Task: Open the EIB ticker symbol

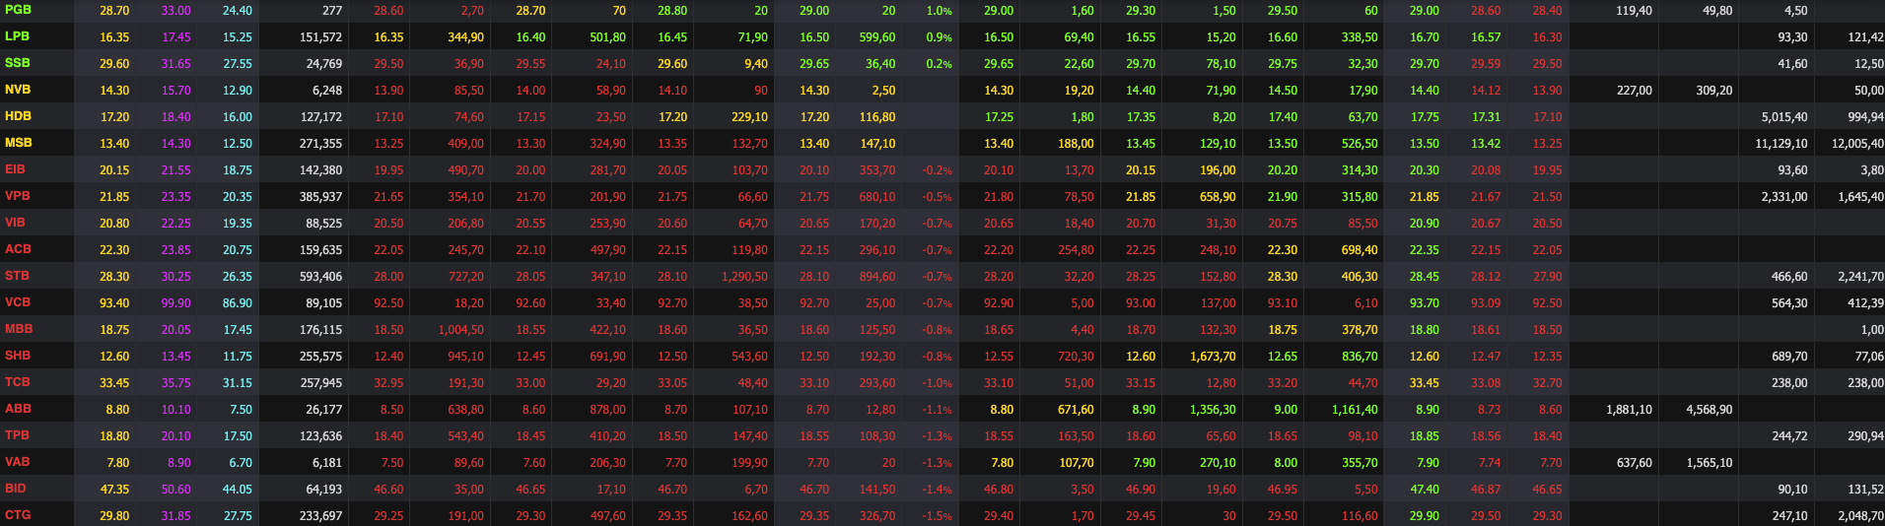Action: point(15,169)
